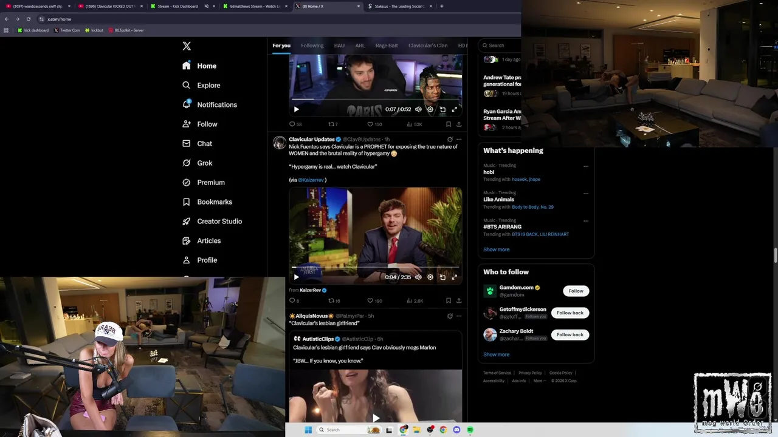Switch to Following timeline tab
The height and width of the screenshot is (437, 778).
[312, 46]
